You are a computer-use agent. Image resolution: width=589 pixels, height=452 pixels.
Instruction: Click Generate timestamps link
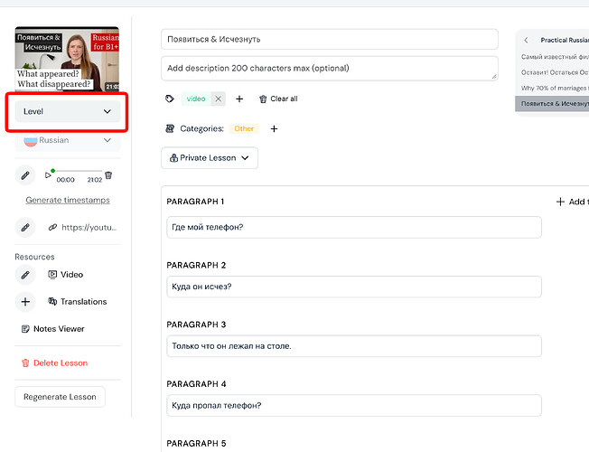click(x=68, y=200)
